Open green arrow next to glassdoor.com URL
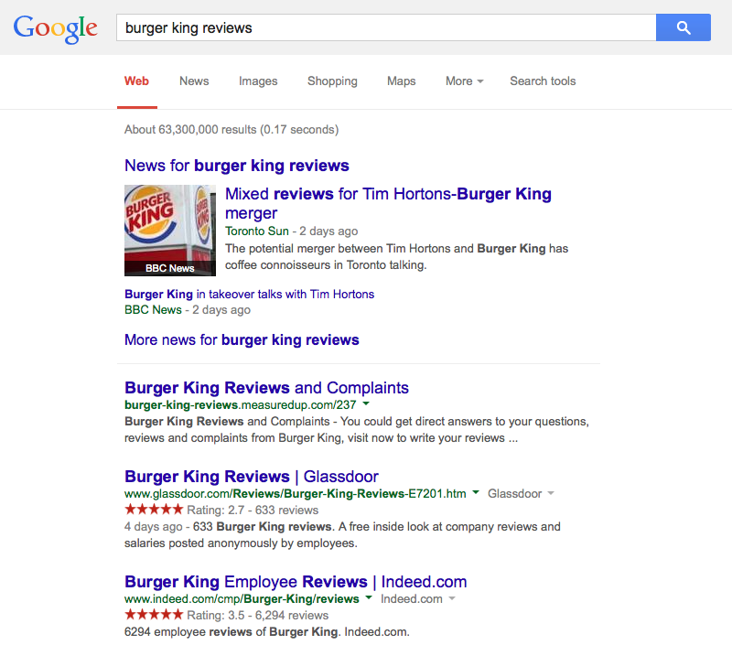Image resolution: width=732 pixels, height=645 pixels. pos(476,492)
